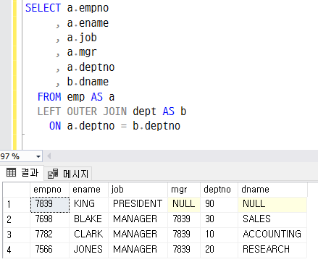This screenshot has width=318, height=262.
Task: Open the 97 % zoom dropdown
Action: (x=38, y=156)
